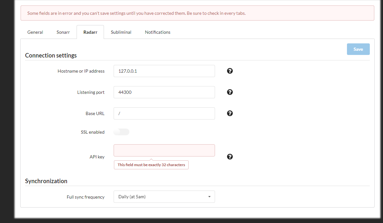This screenshot has height=223, width=383.
Task: Open help for Hostname or IP address field
Action: pos(229,71)
